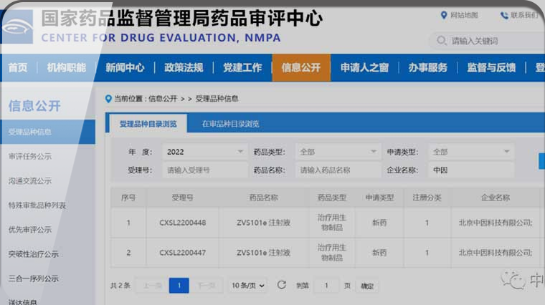The width and height of the screenshot is (545, 305).
Task: Click the 下一页 next page button
Action: coord(207,286)
